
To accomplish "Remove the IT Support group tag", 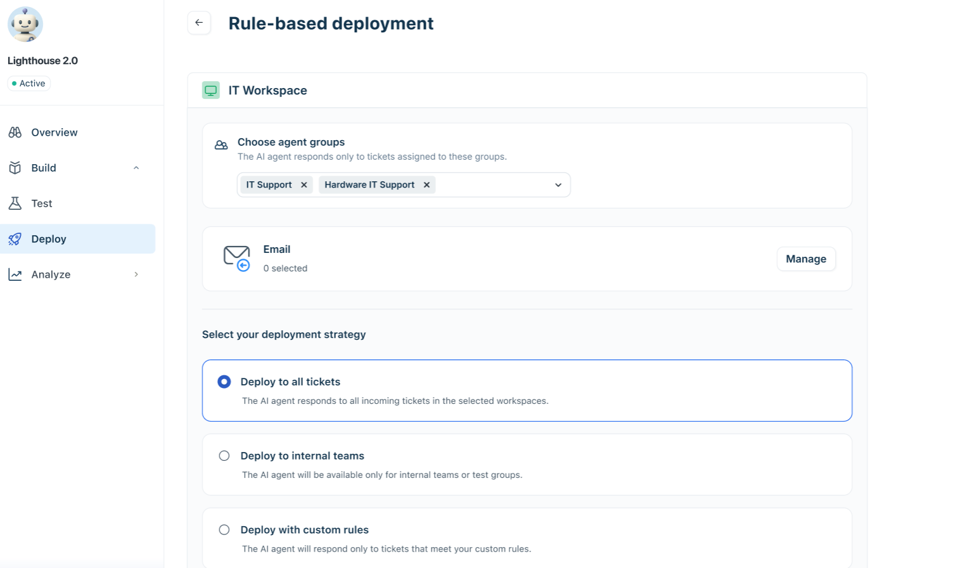I will coord(304,184).
